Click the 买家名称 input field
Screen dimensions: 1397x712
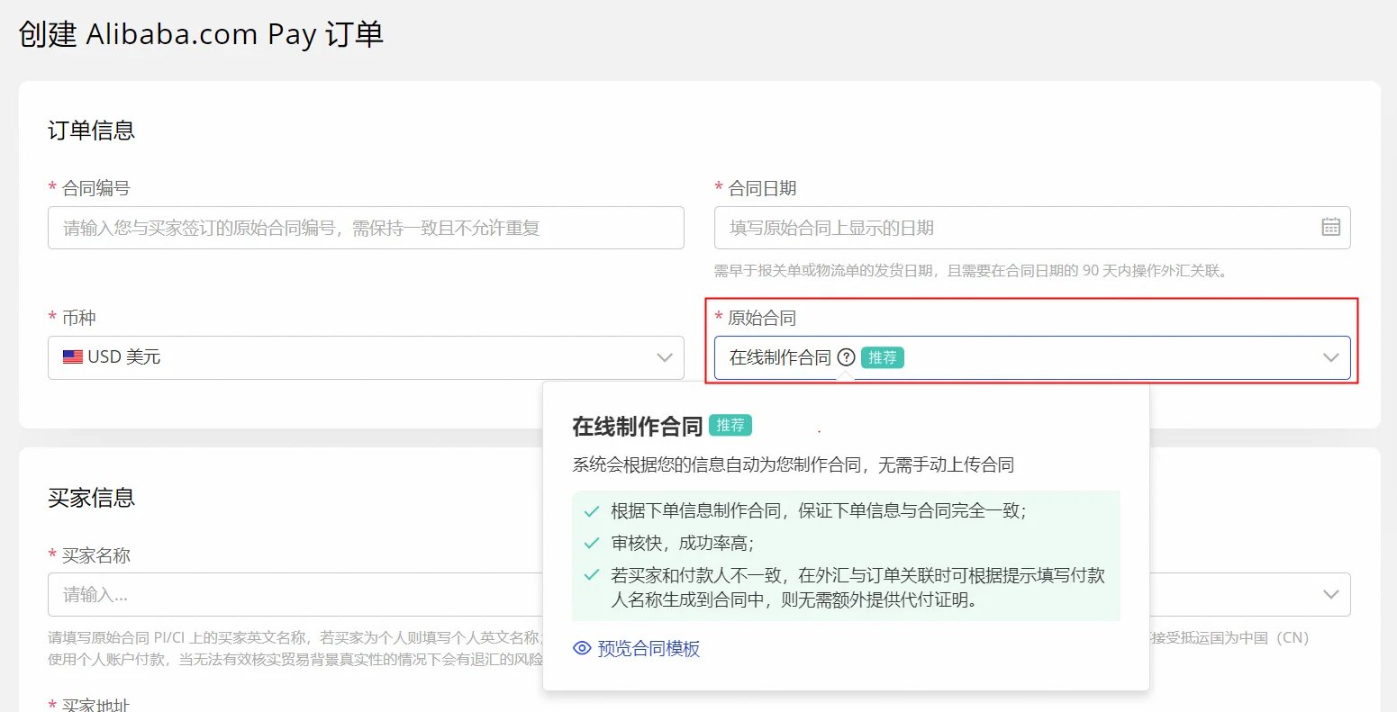coord(270,594)
